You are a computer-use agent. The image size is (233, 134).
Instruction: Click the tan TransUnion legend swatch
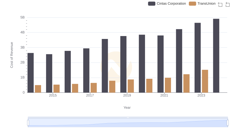(x=192, y=3)
